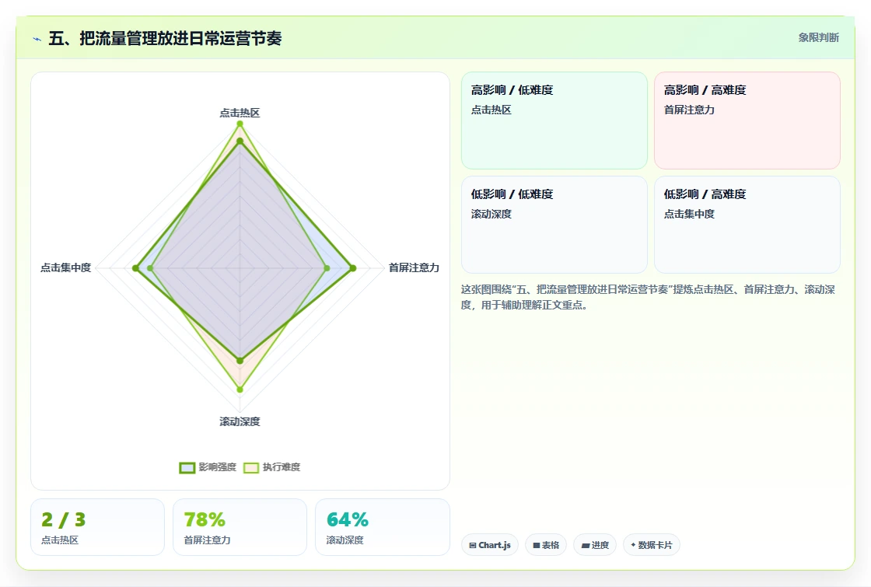The width and height of the screenshot is (871, 587).
Task: Open the 低影响 / 低难度 quadrant card
Action: pyautogui.click(x=554, y=225)
